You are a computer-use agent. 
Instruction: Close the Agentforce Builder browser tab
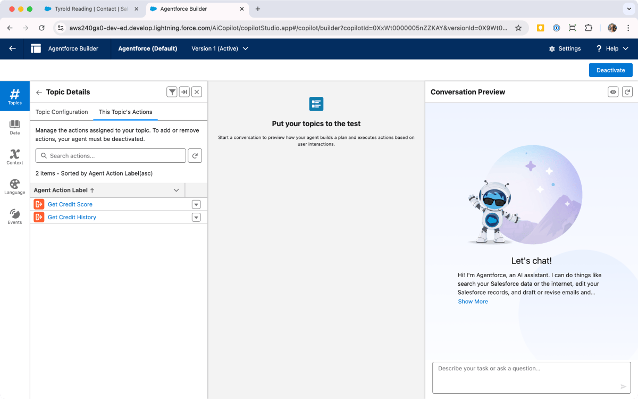(x=241, y=9)
